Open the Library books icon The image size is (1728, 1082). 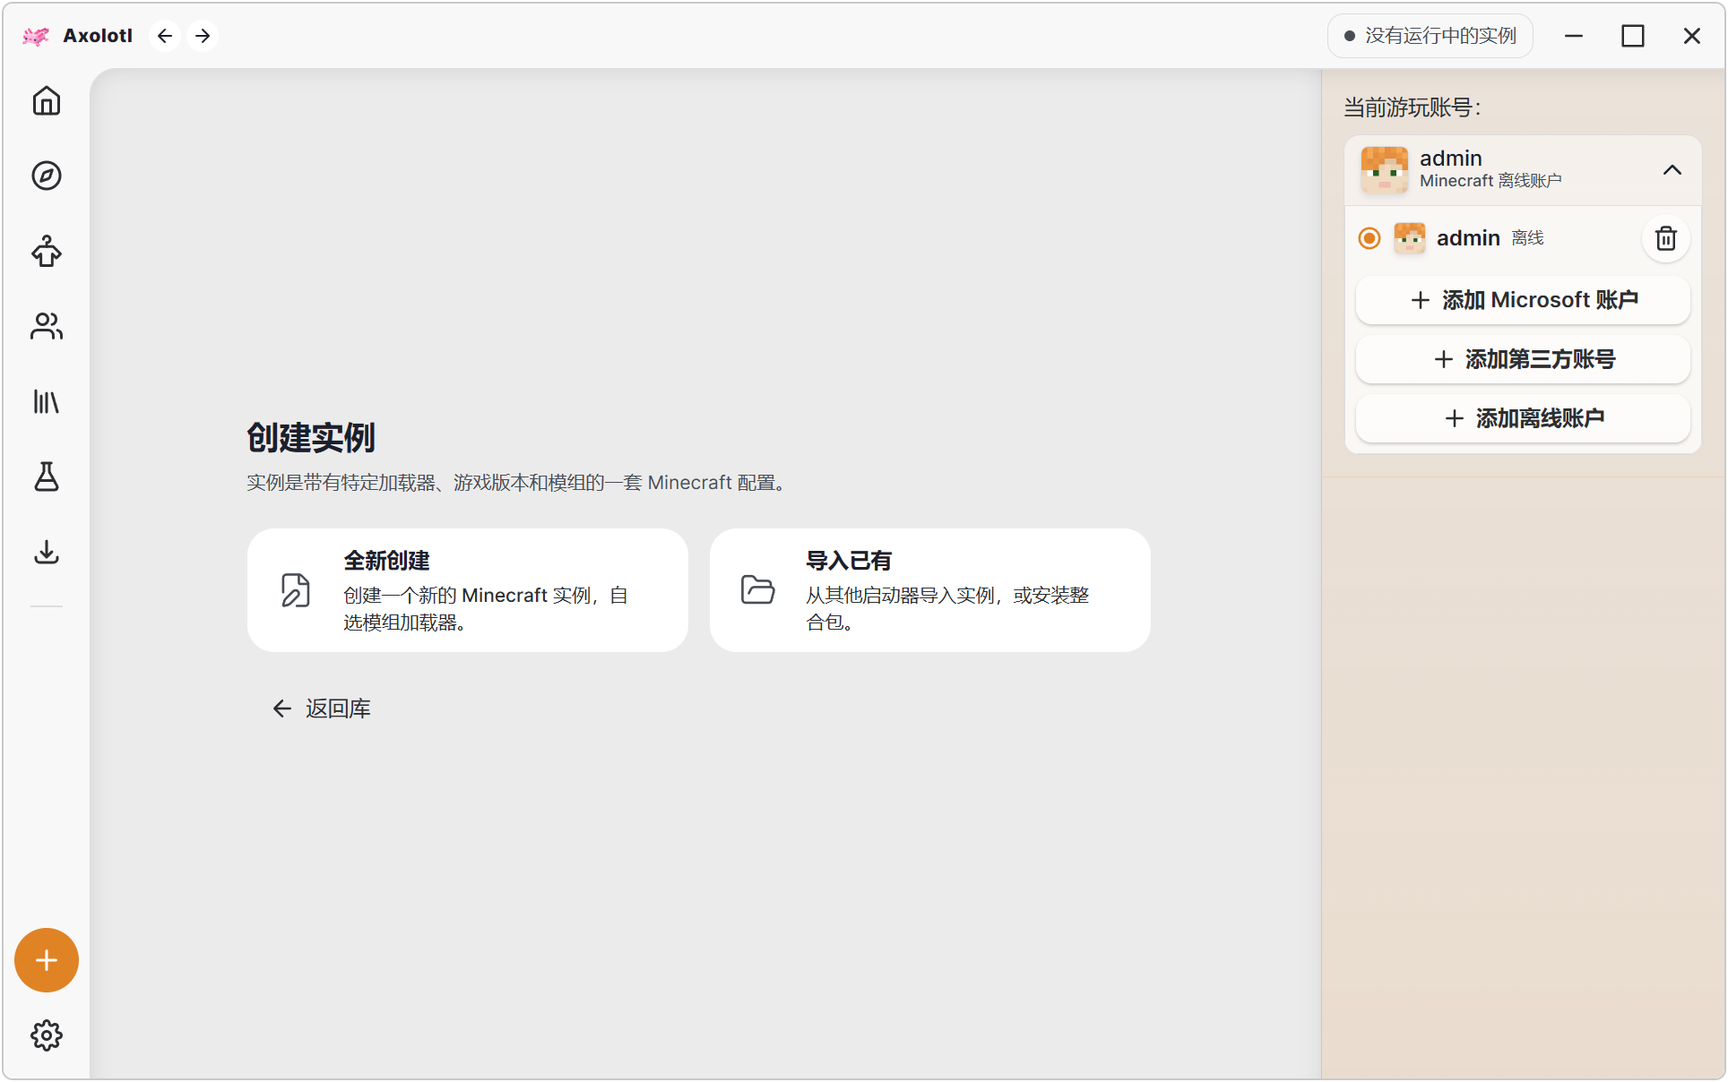point(47,402)
